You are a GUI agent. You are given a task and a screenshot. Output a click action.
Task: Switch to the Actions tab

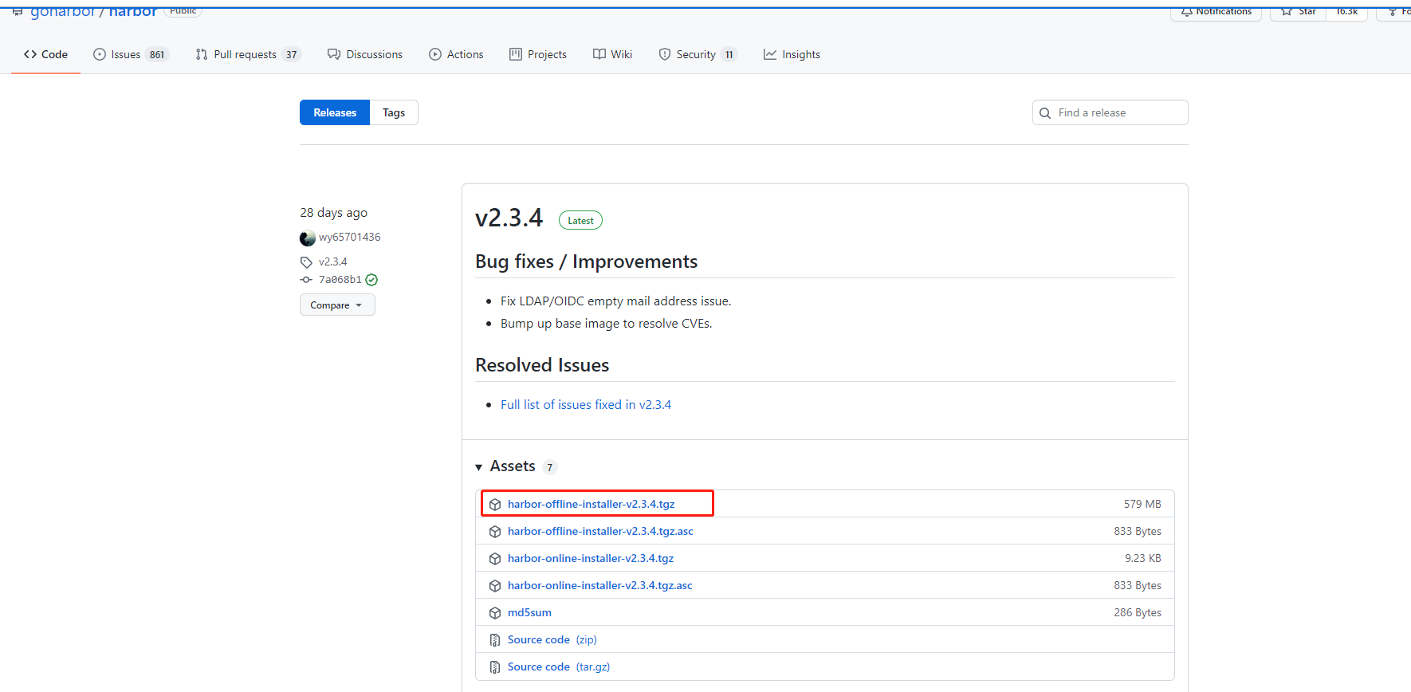click(456, 54)
